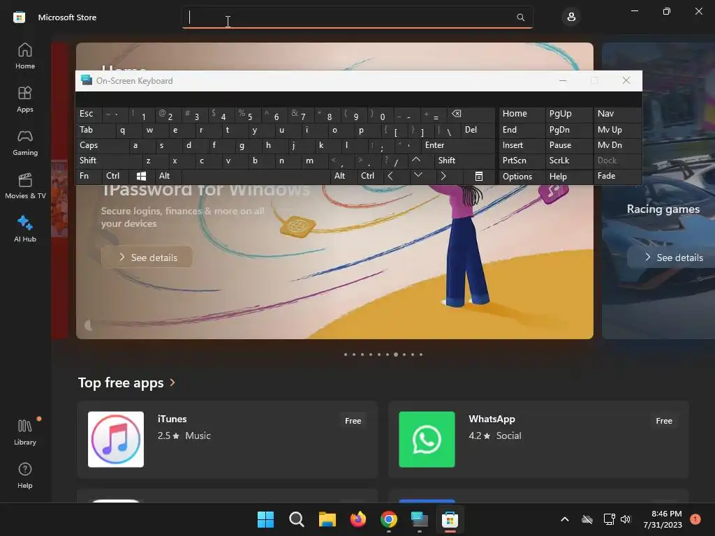The width and height of the screenshot is (715, 536).
Task: Click the Windows logo key on keyboard
Action: pos(141,176)
